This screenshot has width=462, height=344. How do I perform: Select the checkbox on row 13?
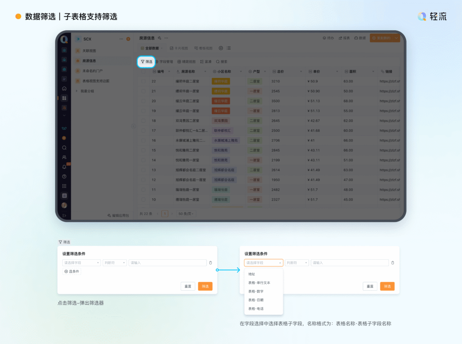144,170
